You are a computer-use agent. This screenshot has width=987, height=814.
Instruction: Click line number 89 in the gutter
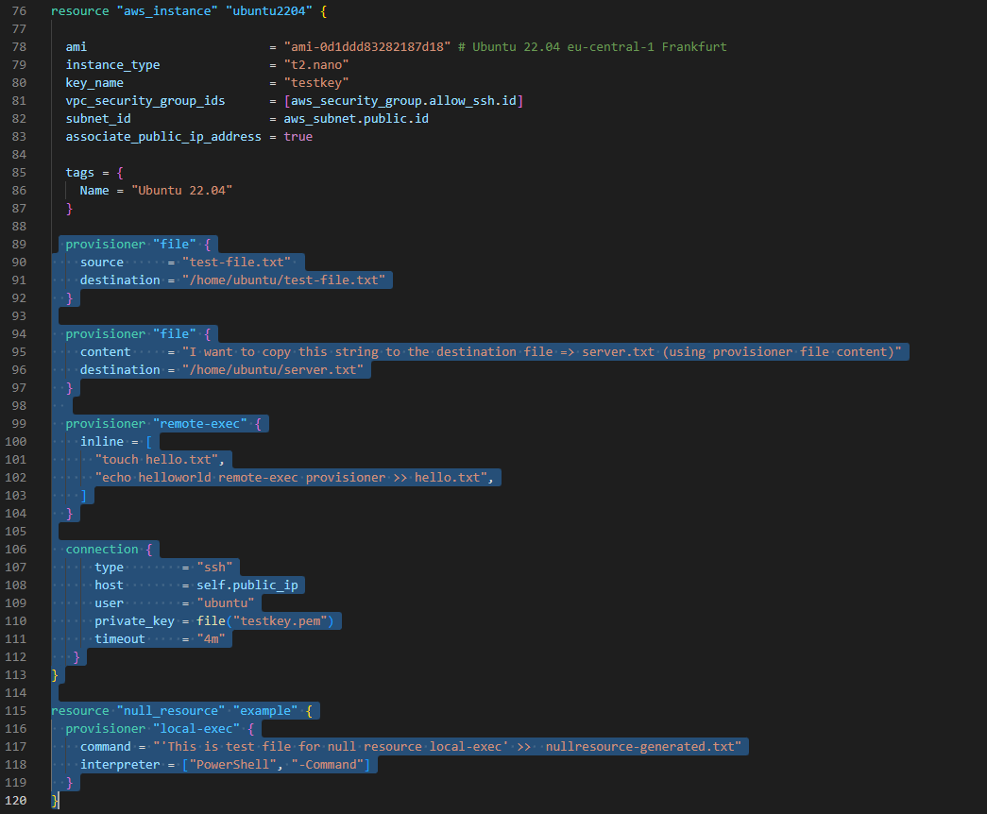point(19,245)
